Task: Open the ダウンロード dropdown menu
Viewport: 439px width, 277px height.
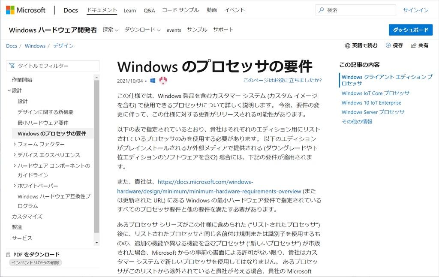Action: pos(142,30)
